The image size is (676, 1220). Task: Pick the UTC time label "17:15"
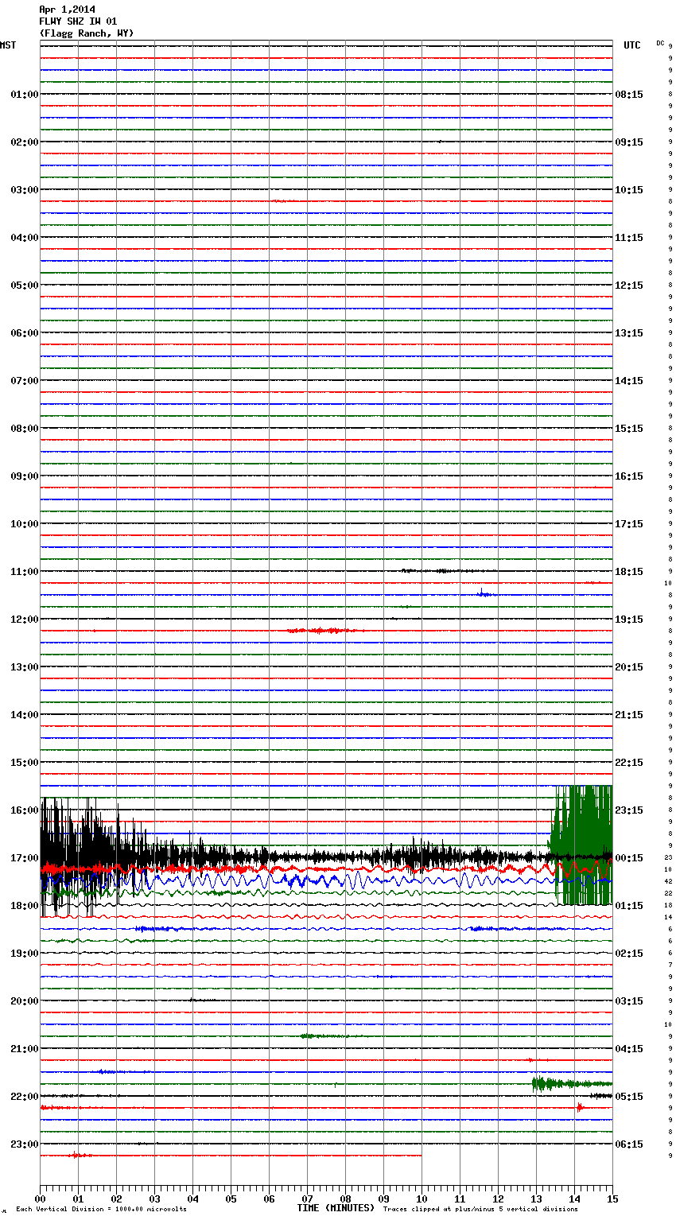(629, 524)
